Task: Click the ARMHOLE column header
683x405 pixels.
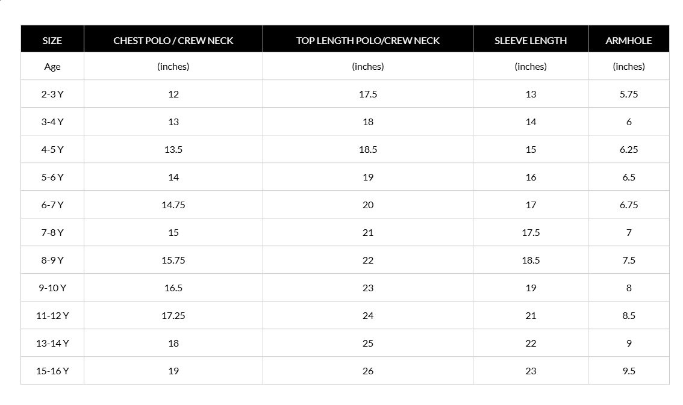Action: point(629,40)
